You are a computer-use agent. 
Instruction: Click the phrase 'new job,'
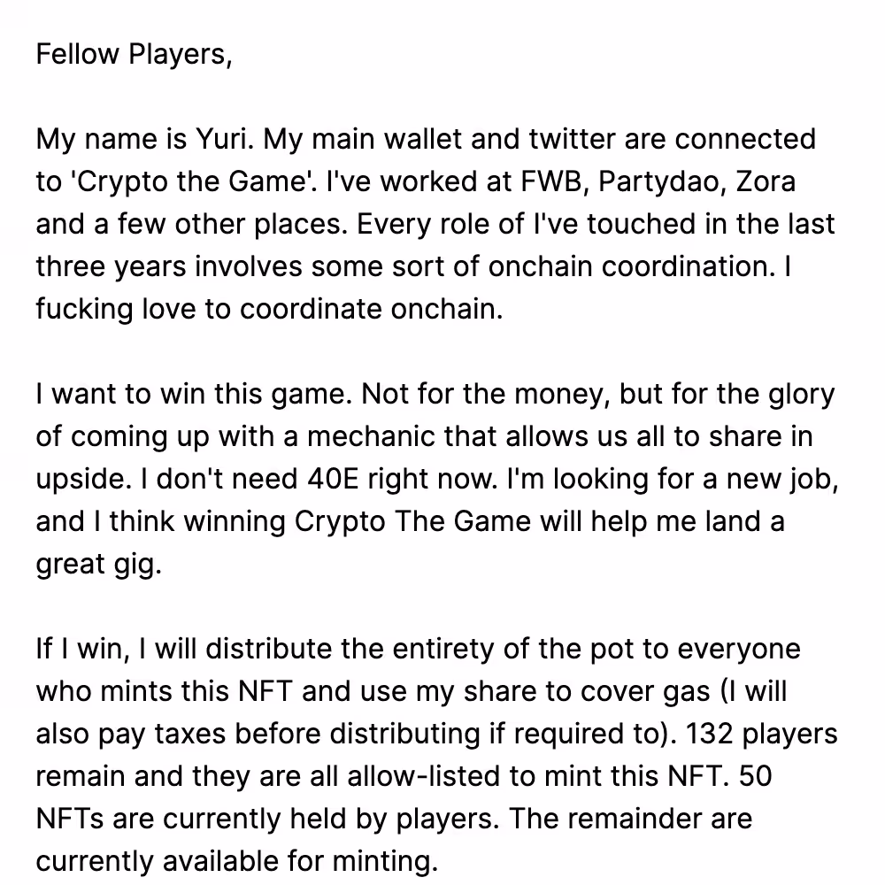(782, 479)
